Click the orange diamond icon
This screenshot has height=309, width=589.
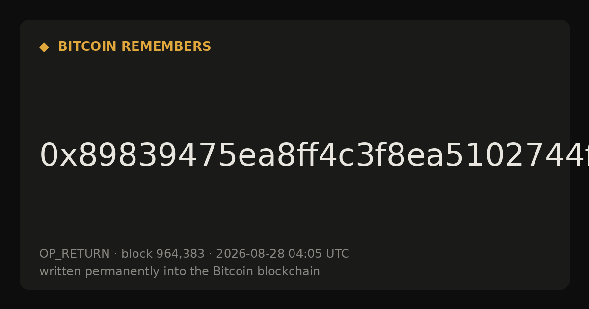click(x=44, y=47)
